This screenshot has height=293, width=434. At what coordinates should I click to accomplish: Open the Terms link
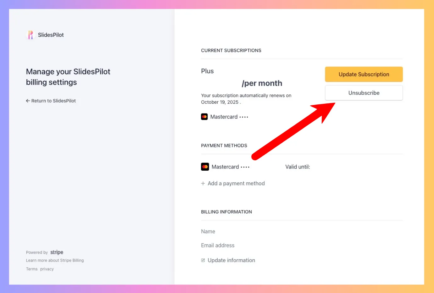pyautogui.click(x=32, y=269)
